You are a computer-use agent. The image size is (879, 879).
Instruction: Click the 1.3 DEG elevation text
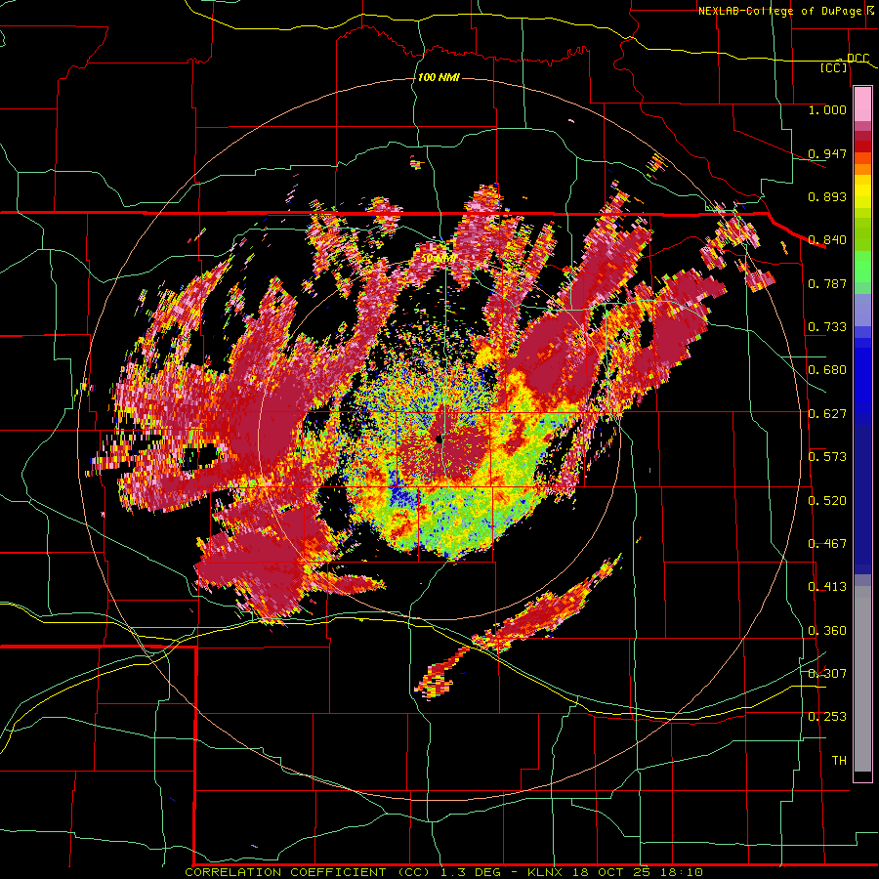tap(473, 872)
